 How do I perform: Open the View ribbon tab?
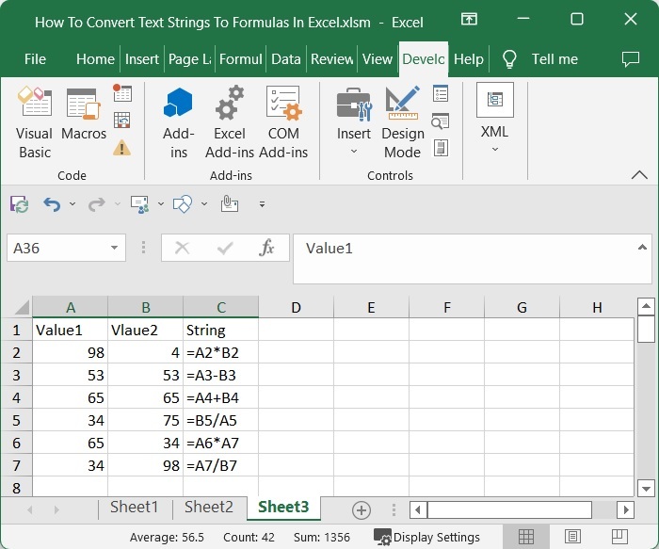(377, 58)
